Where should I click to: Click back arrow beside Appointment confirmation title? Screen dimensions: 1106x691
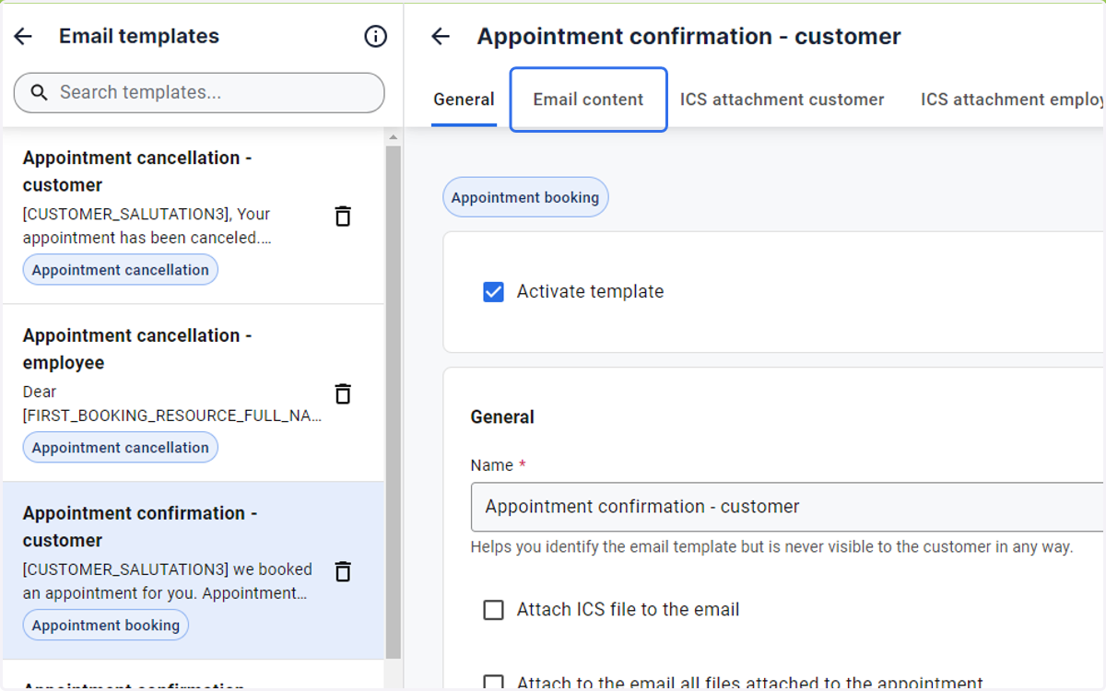pos(441,36)
